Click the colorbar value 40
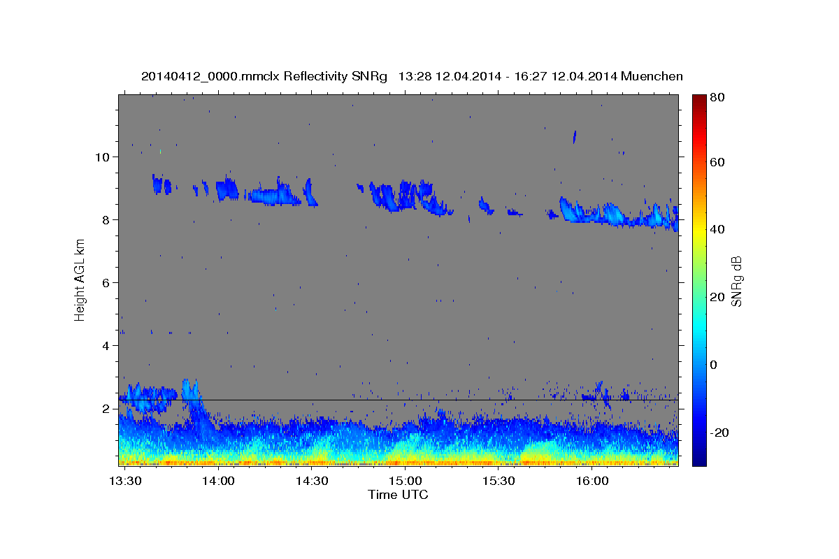 point(717,229)
